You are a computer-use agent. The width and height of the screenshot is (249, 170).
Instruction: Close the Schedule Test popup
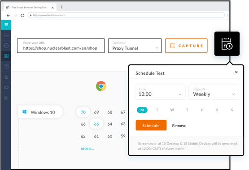pos(236,72)
